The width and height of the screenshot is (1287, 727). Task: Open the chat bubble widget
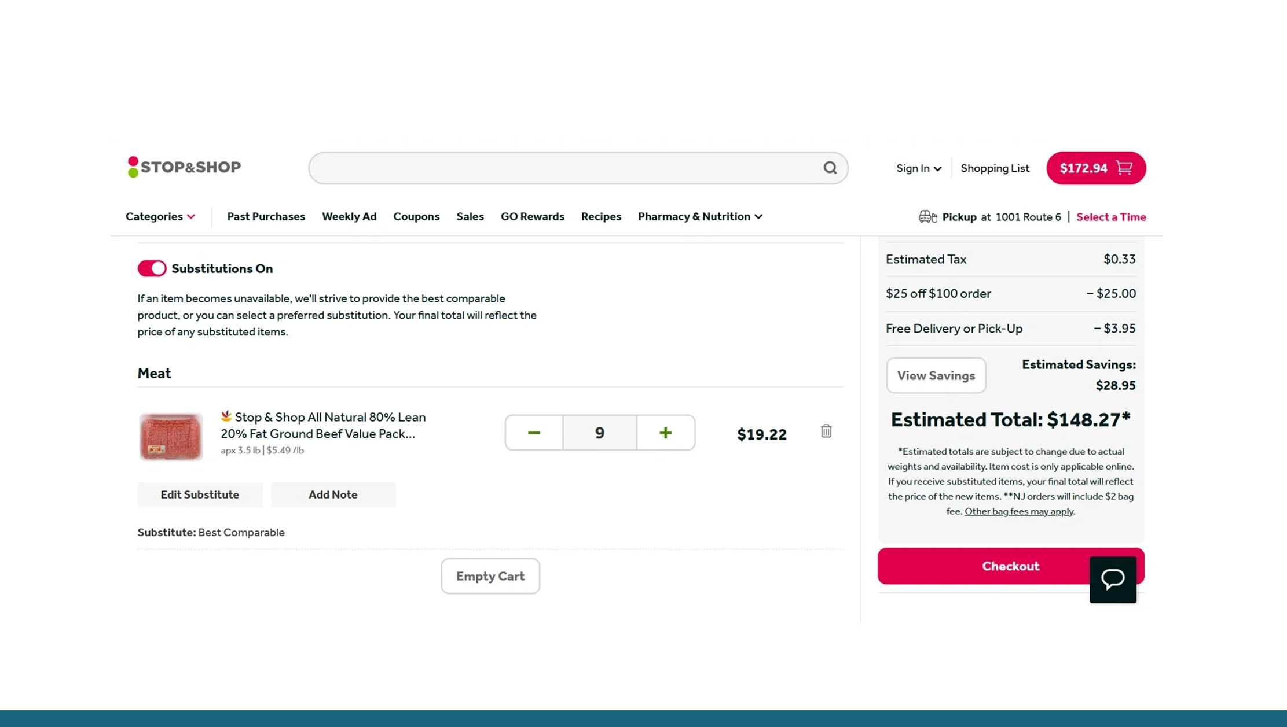1112,579
